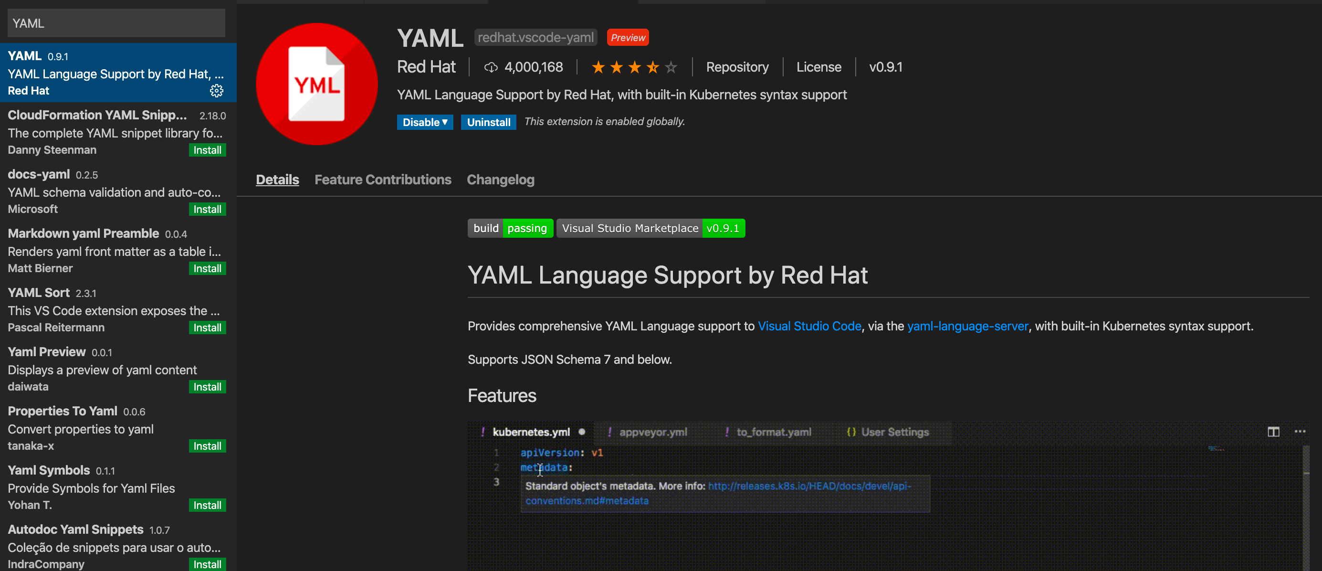Click the redhat.vscode-yaml identifier label
1322x571 pixels.
pos(535,38)
